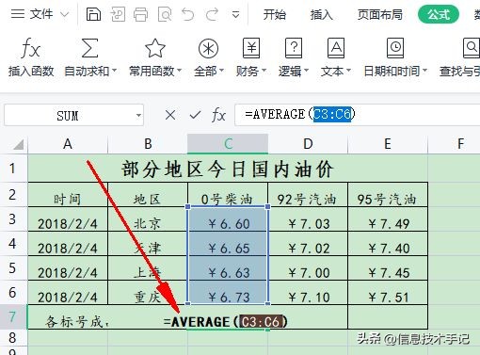Click the Redo icon
The width and height of the screenshot is (480, 355).
[212, 14]
